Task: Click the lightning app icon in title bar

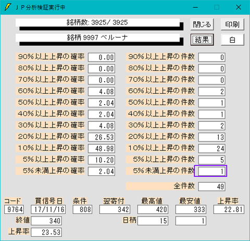Action: pos(8,7)
